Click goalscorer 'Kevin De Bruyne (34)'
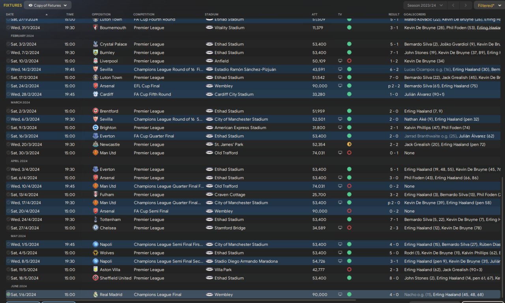 click(x=424, y=61)
